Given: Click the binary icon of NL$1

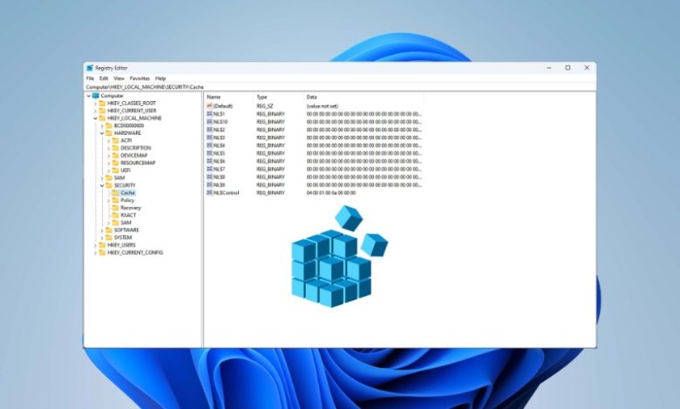Looking at the screenshot, I should (209, 114).
